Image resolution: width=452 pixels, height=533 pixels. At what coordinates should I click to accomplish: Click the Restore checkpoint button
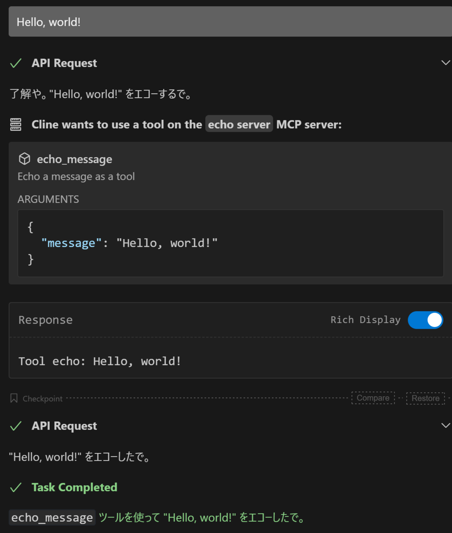pos(425,398)
